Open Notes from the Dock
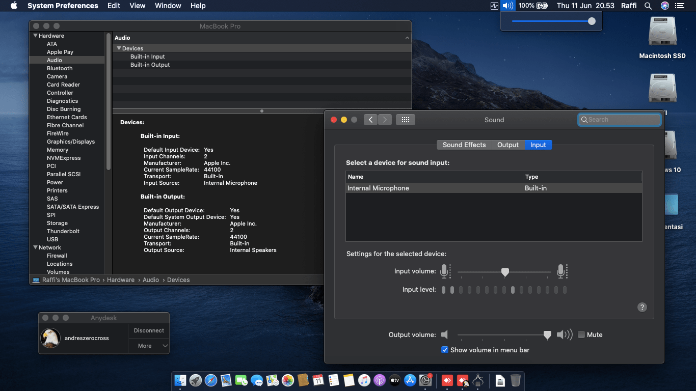This screenshot has width=696, height=391. pos(349,380)
